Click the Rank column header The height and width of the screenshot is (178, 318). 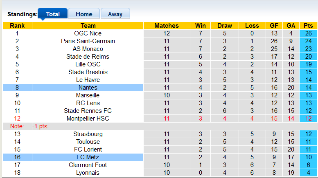click(17, 26)
